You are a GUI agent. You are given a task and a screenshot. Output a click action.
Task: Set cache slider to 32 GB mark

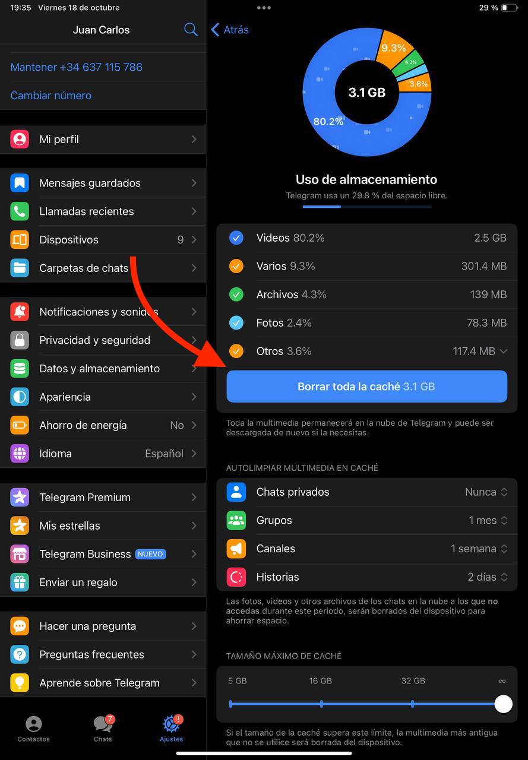[412, 704]
